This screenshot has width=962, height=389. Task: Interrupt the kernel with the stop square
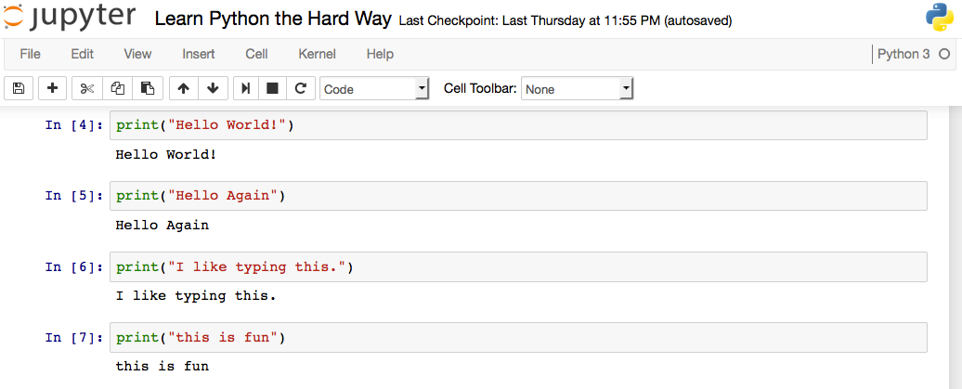coord(272,88)
